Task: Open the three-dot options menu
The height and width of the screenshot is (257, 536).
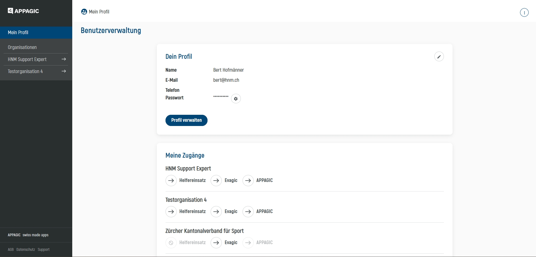Action: click(524, 13)
